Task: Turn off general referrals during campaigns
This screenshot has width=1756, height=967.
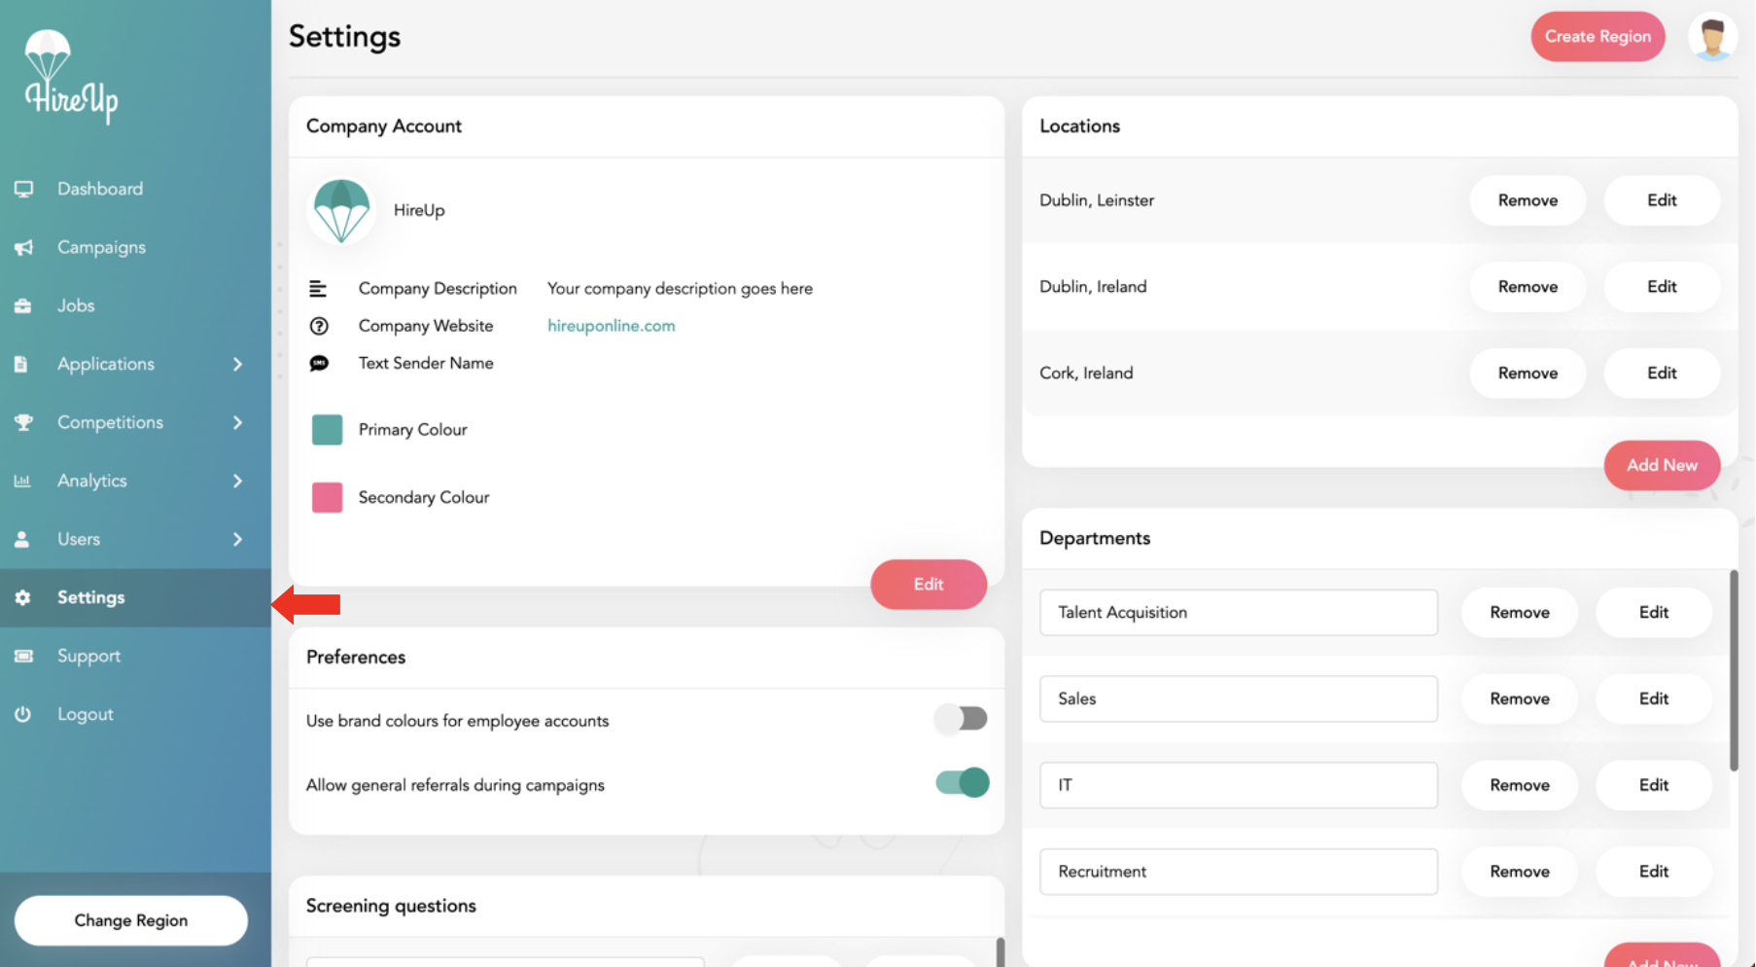Action: click(961, 782)
